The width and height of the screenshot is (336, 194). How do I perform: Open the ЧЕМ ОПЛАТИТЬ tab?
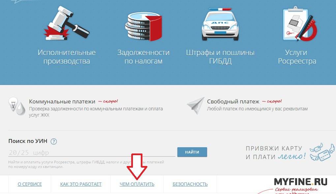click(137, 184)
